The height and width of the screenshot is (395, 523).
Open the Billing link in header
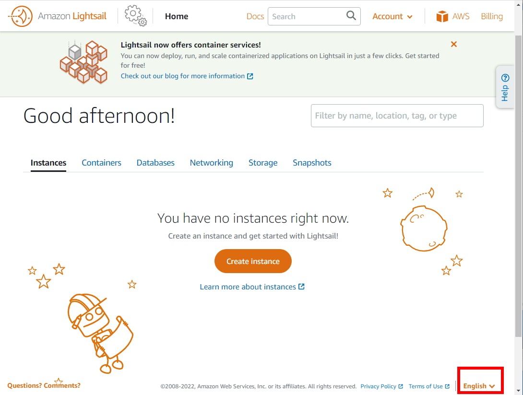pyautogui.click(x=492, y=16)
